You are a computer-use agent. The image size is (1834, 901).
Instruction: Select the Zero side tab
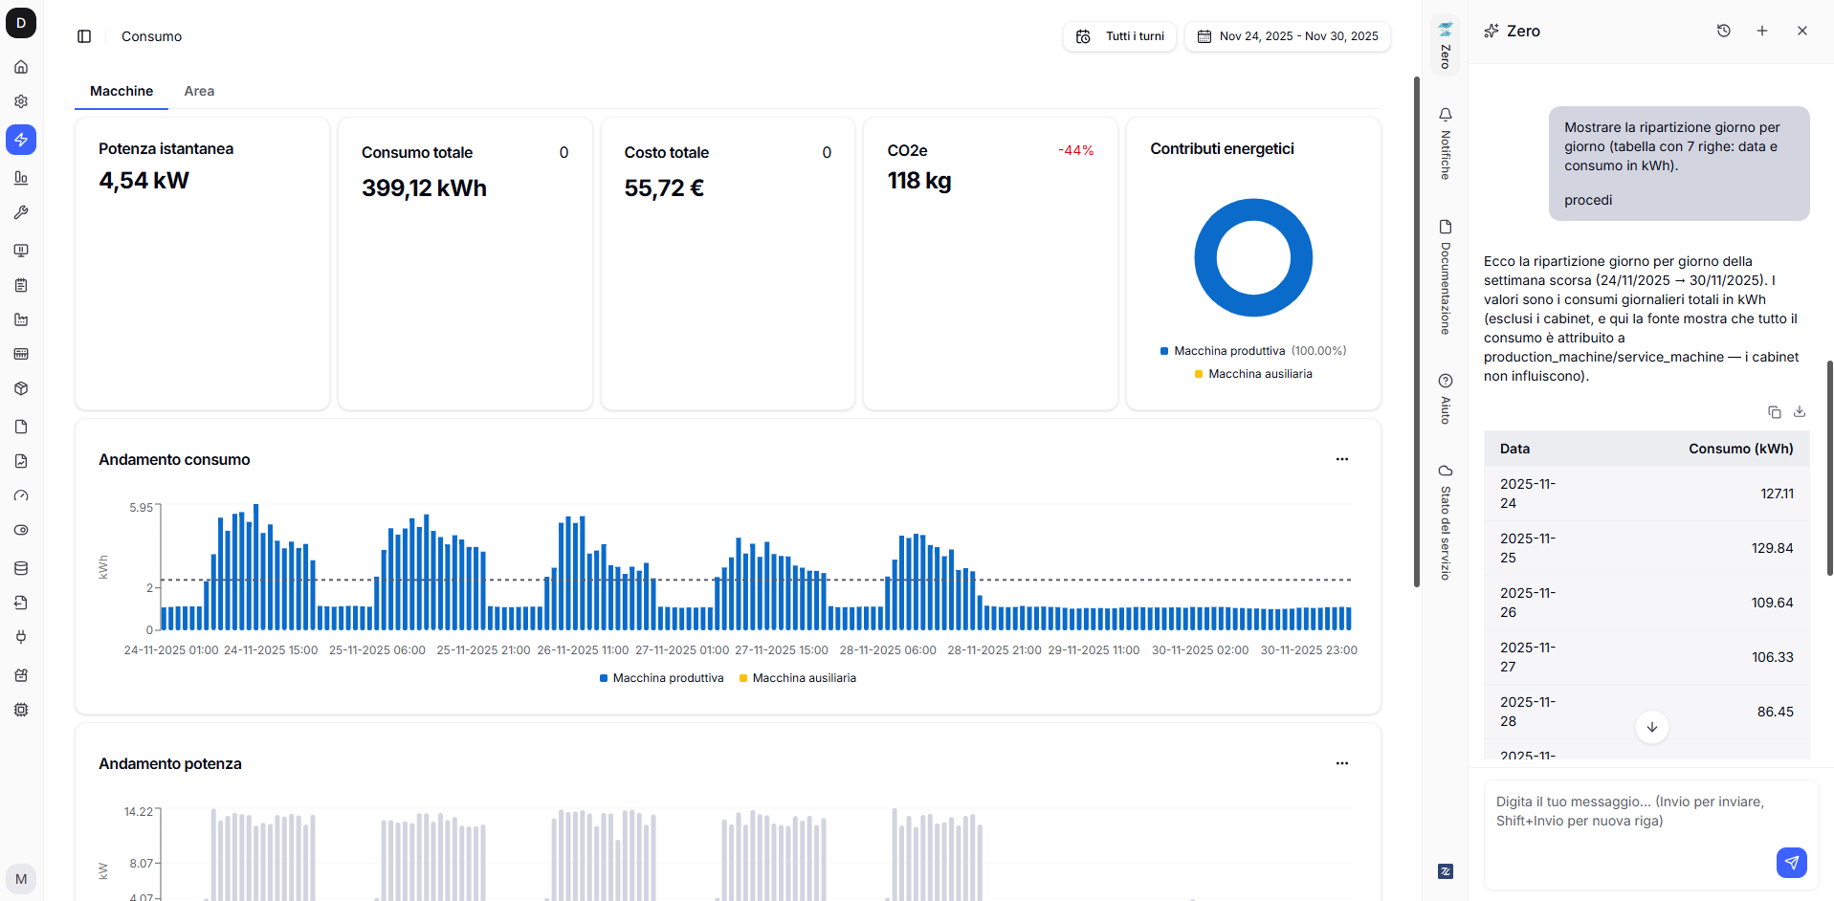pos(1446,45)
